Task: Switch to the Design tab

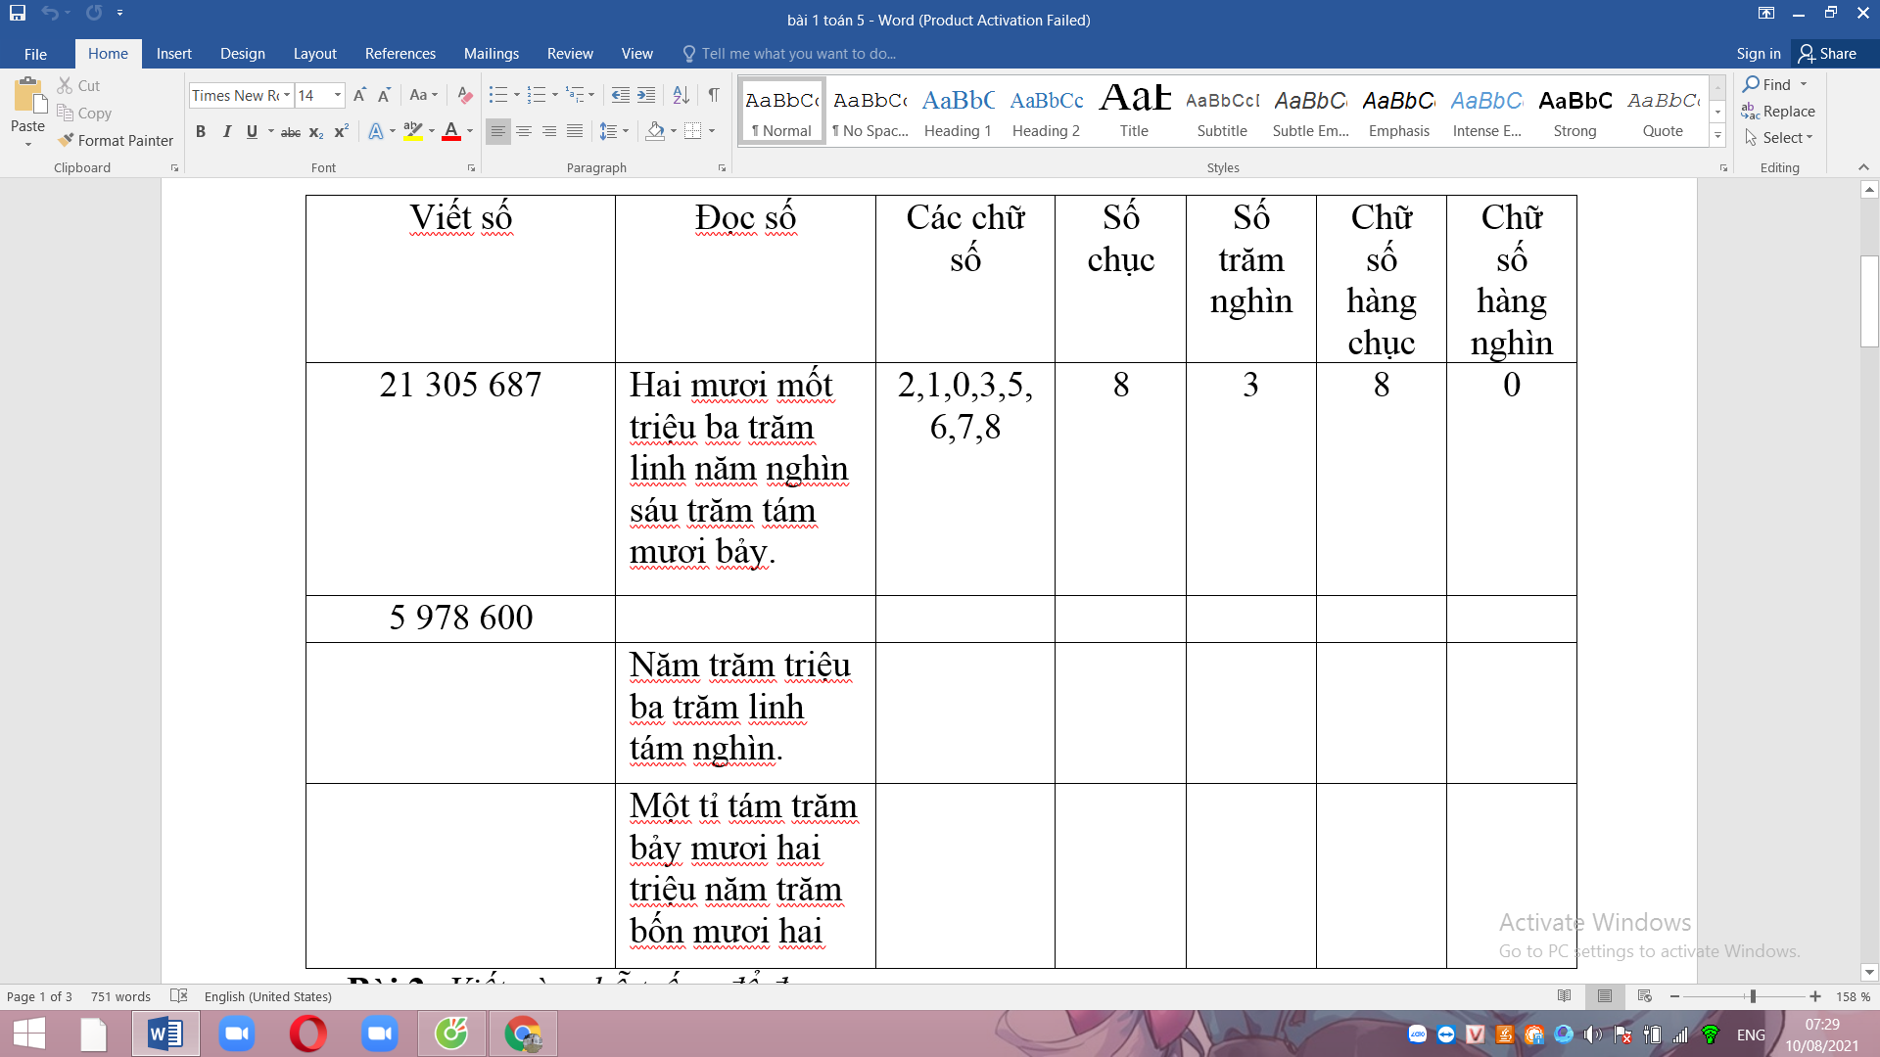Action: tap(242, 54)
